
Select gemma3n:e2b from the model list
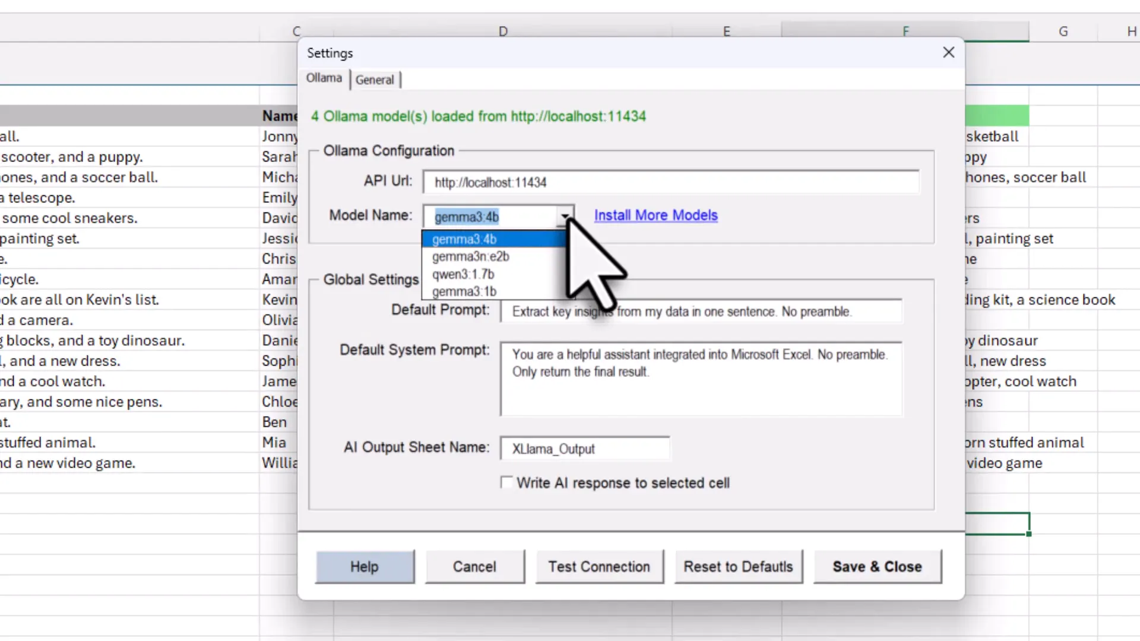(x=470, y=256)
